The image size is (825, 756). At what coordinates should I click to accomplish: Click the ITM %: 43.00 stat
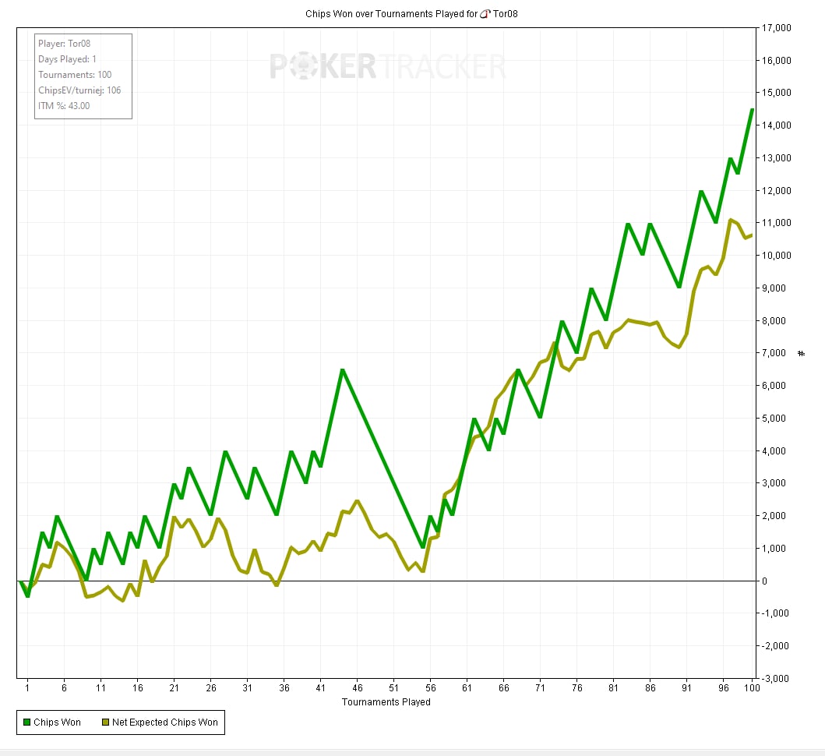[64, 106]
